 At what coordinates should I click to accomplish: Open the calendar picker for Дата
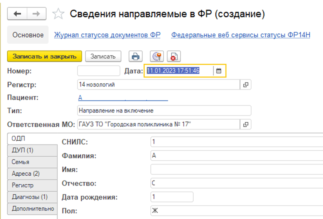[219, 71]
